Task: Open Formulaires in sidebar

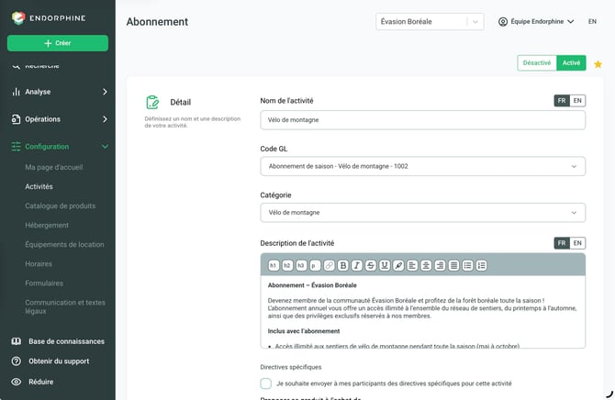Action: click(x=44, y=283)
